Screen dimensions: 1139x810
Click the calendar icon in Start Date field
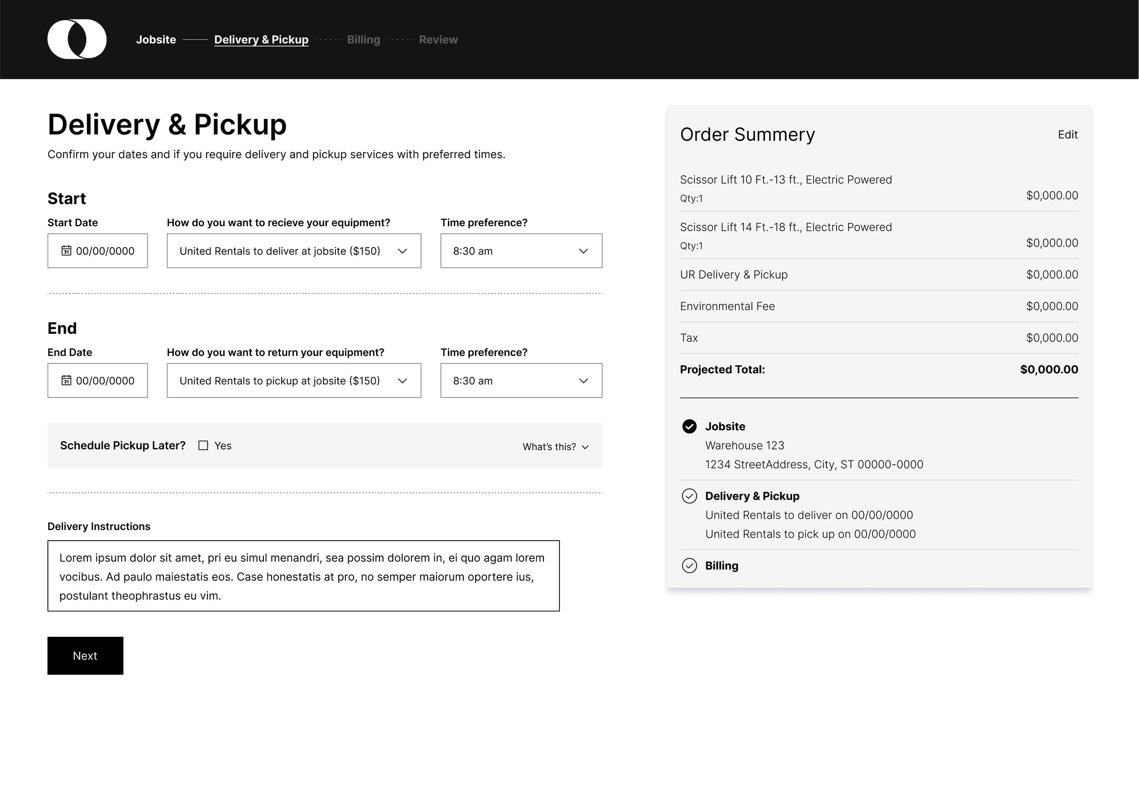point(67,250)
